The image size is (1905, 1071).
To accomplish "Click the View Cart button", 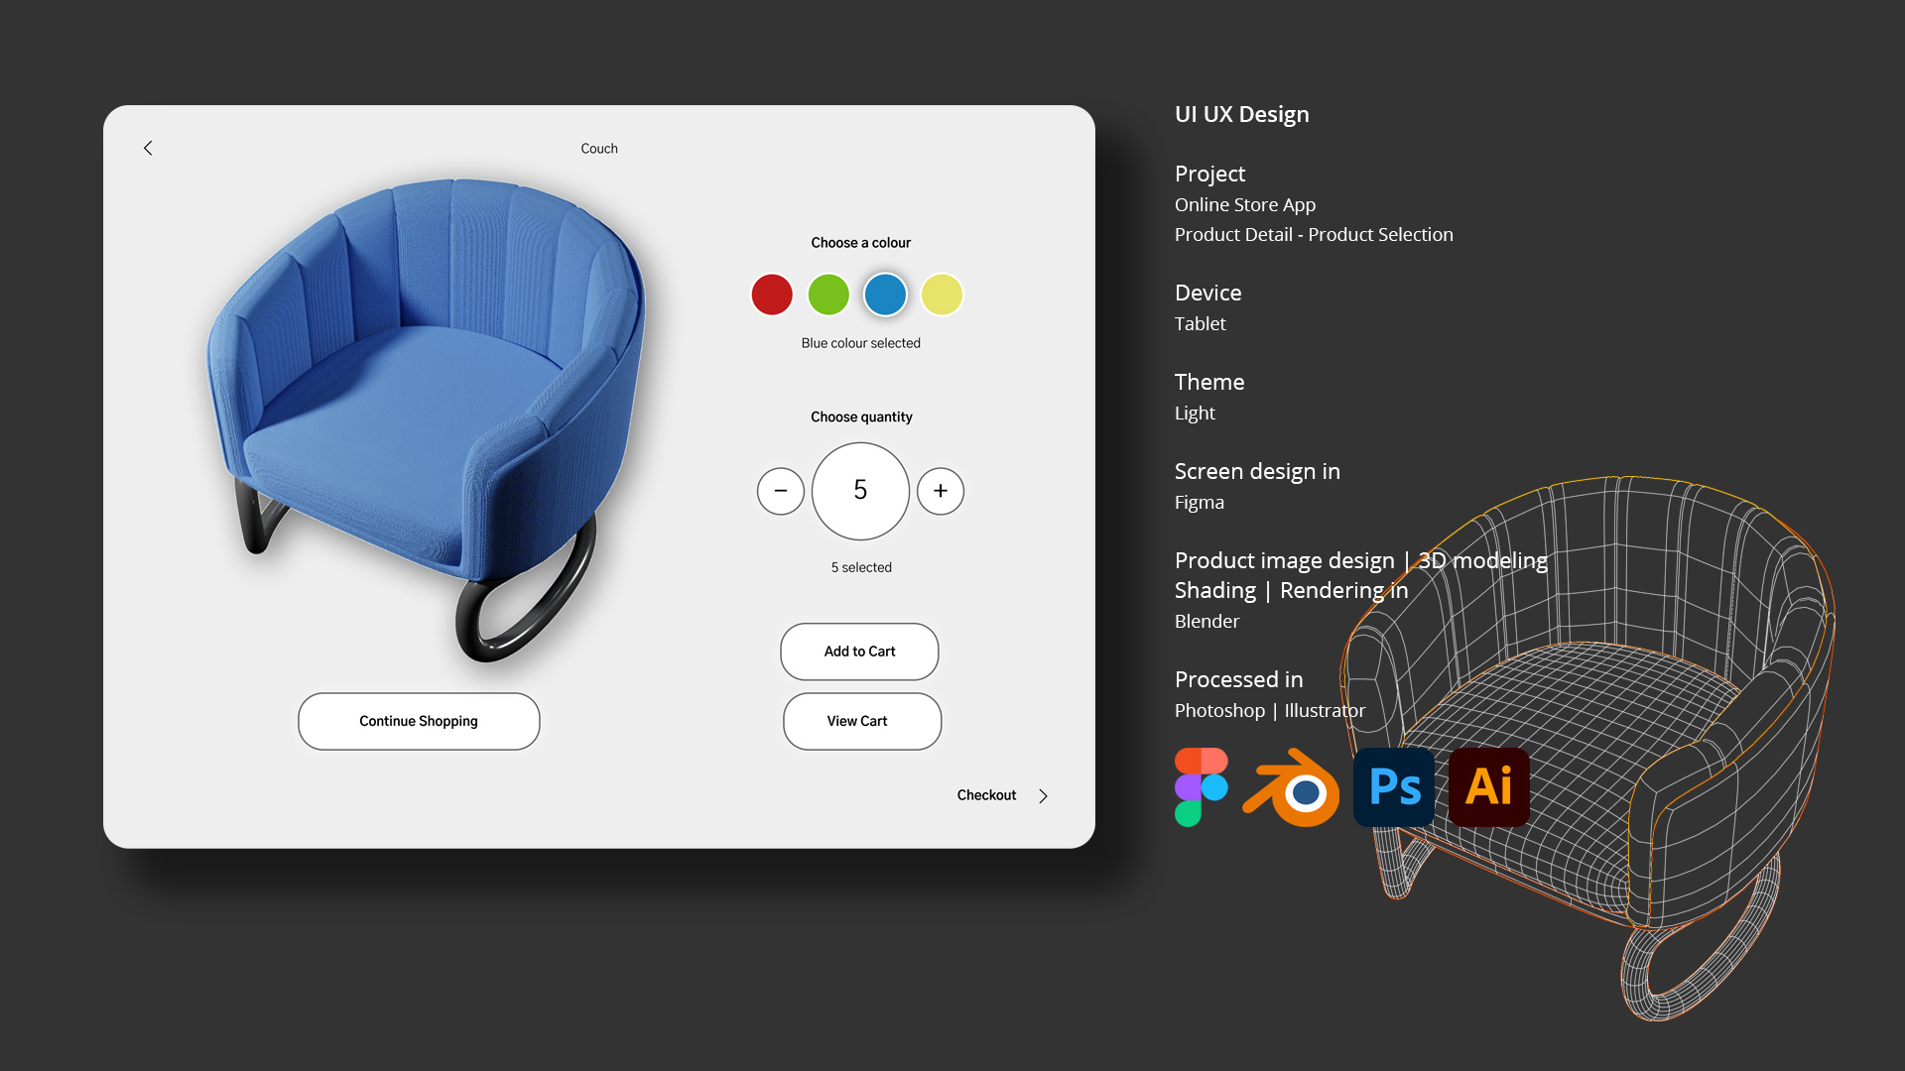I will point(861,721).
